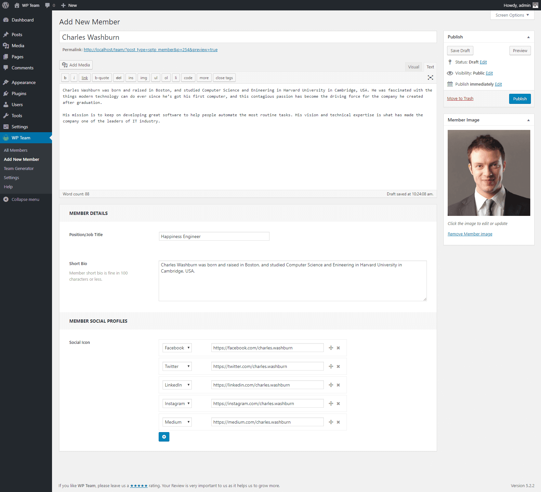Image resolution: width=541 pixels, height=492 pixels.
Task: Open the Facebook social icon dropdown
Action: click(177, 348)
